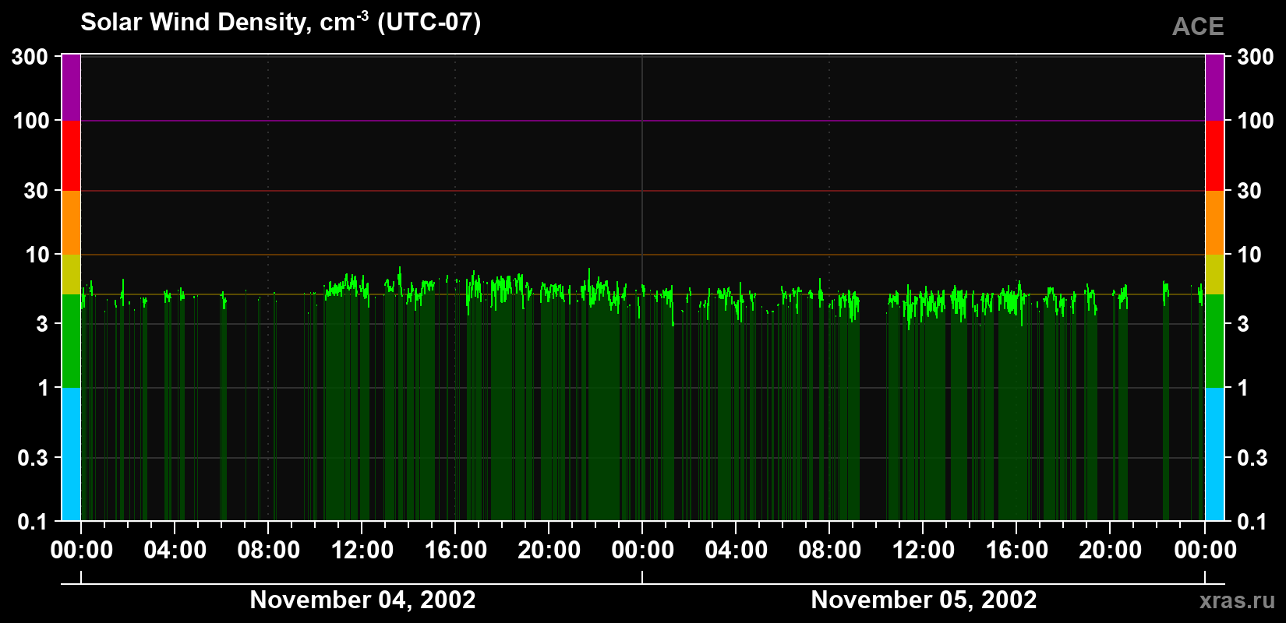Click the 08:00 time label for November 05
This screenshot has height=623, width=1286.
point(830,551)
